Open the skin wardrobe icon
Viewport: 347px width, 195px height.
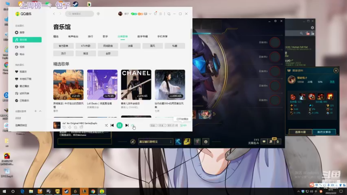pos(155,13)
